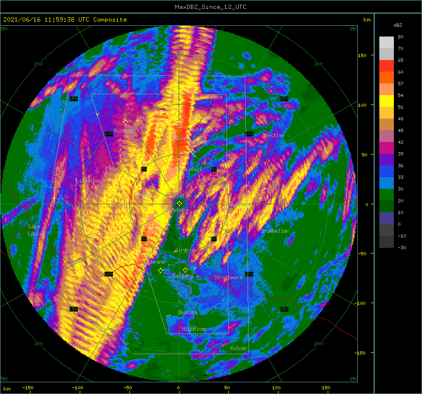422x394 pixels.
Task: Click the Didsbury label below the radar center
Action: tap(177, 210)
